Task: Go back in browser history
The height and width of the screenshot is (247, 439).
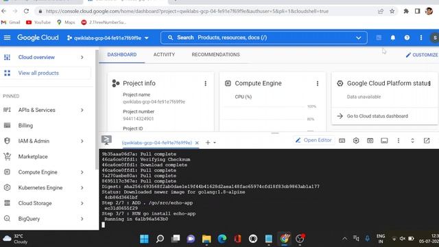Action: click(x=3, y=11)
